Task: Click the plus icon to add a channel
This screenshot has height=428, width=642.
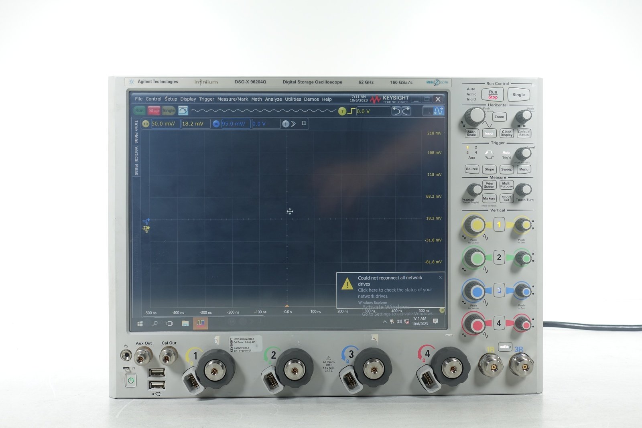Action: [x=286, y=124]
